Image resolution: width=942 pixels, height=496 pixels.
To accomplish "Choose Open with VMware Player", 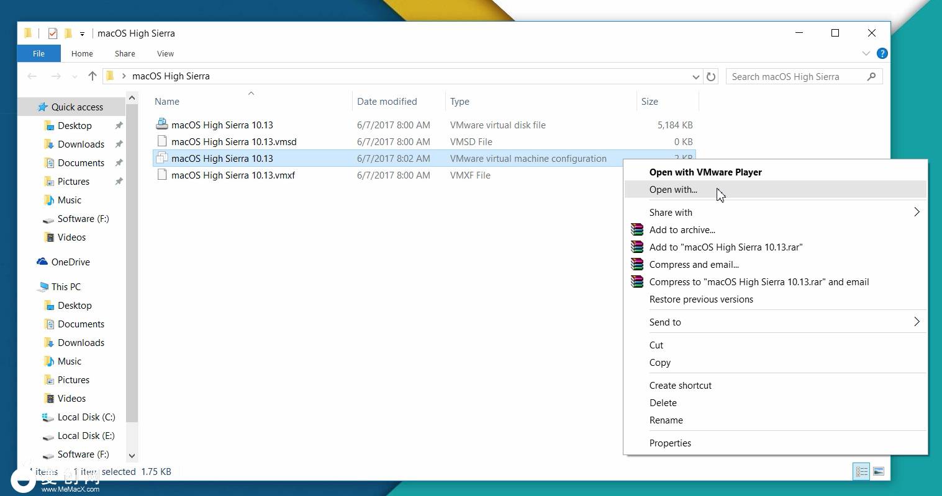I will 705,172.
